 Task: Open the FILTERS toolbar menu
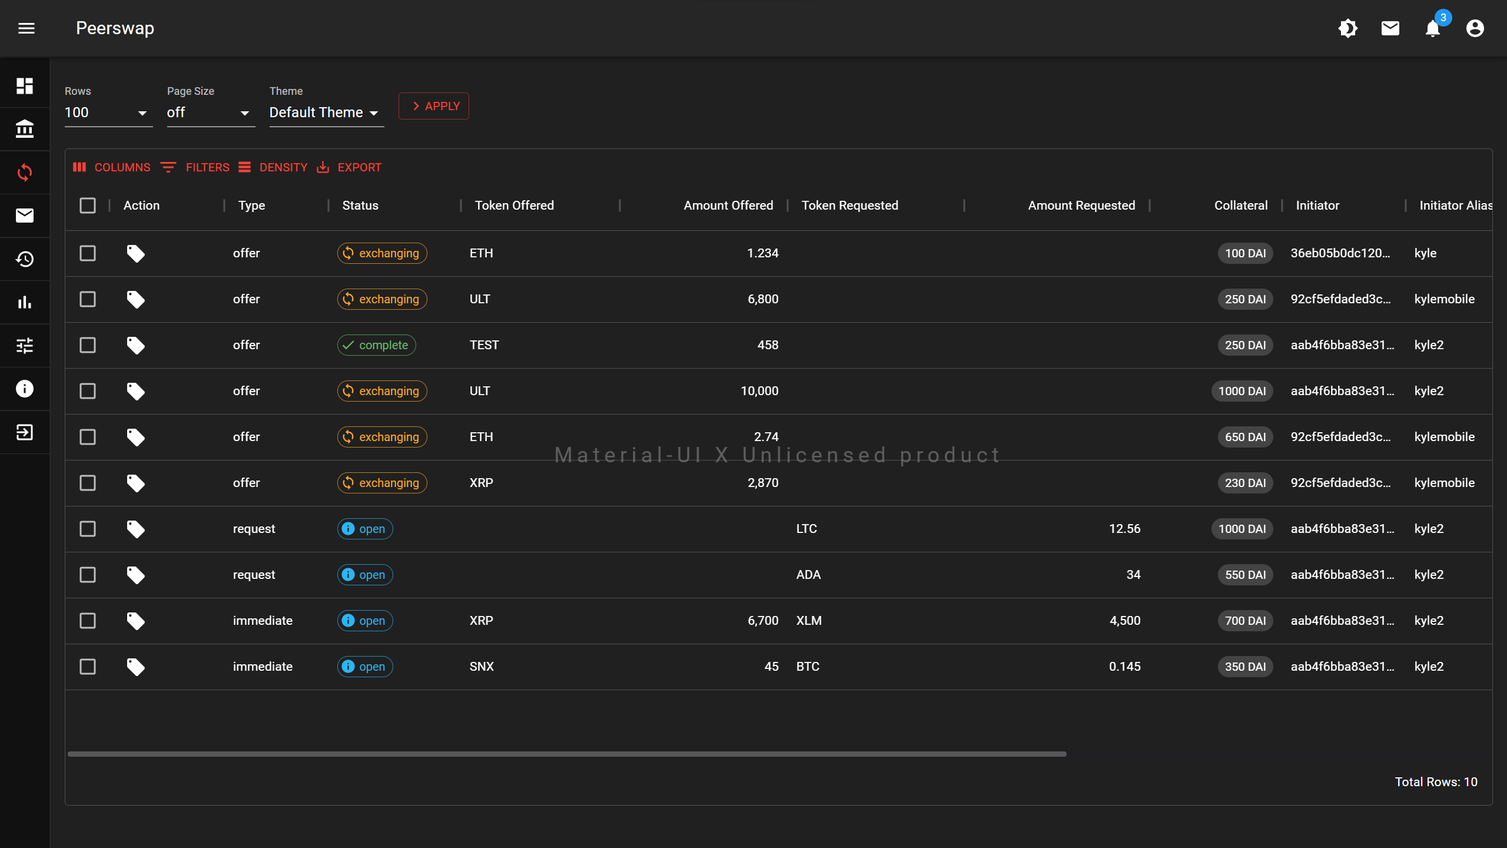click(x=195, y=167)
